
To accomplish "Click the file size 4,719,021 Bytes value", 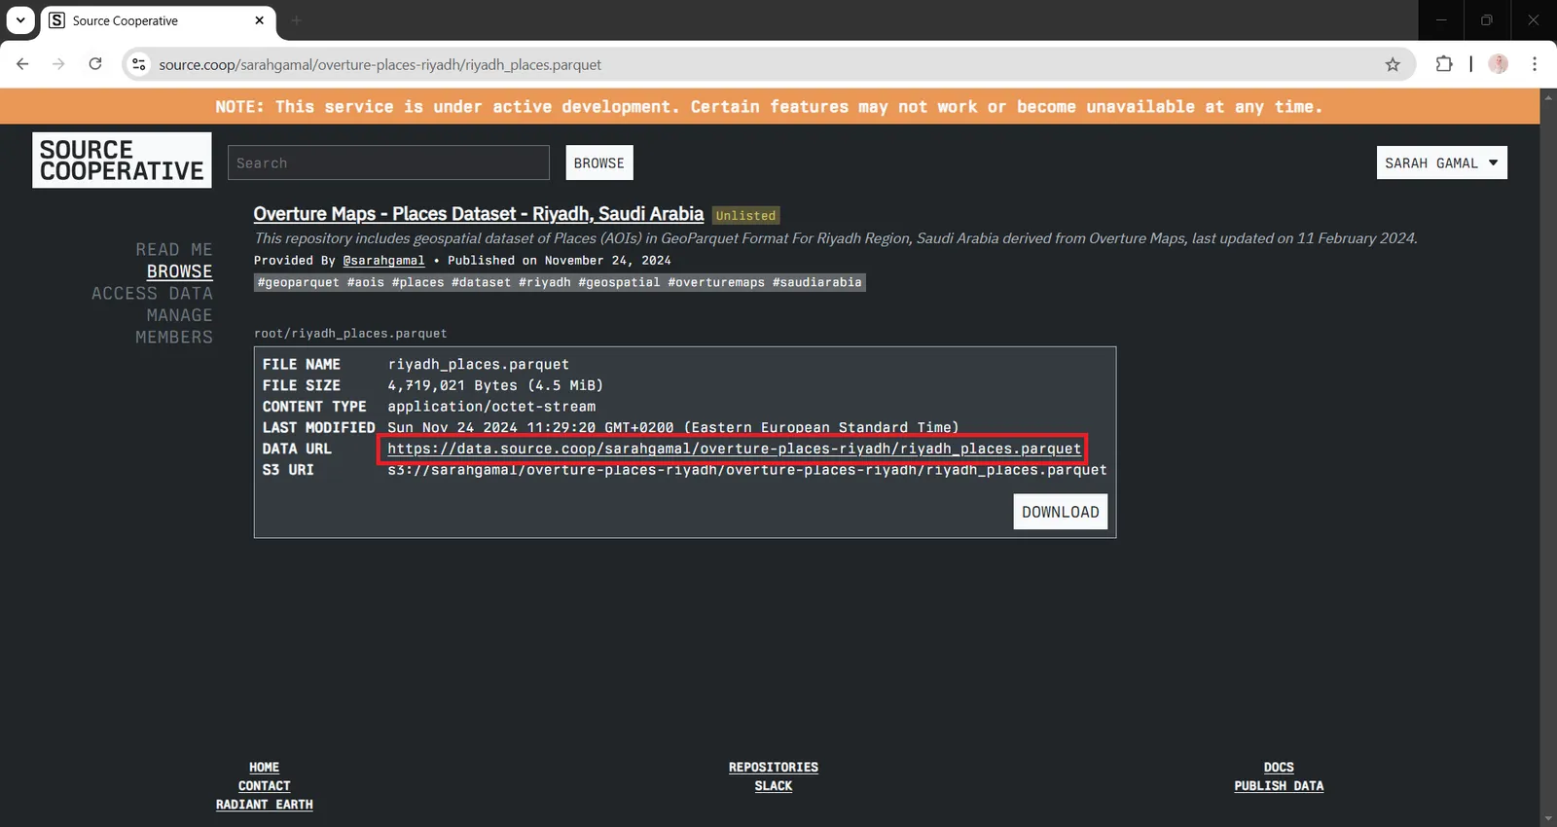I will click(x=495, y=385).
